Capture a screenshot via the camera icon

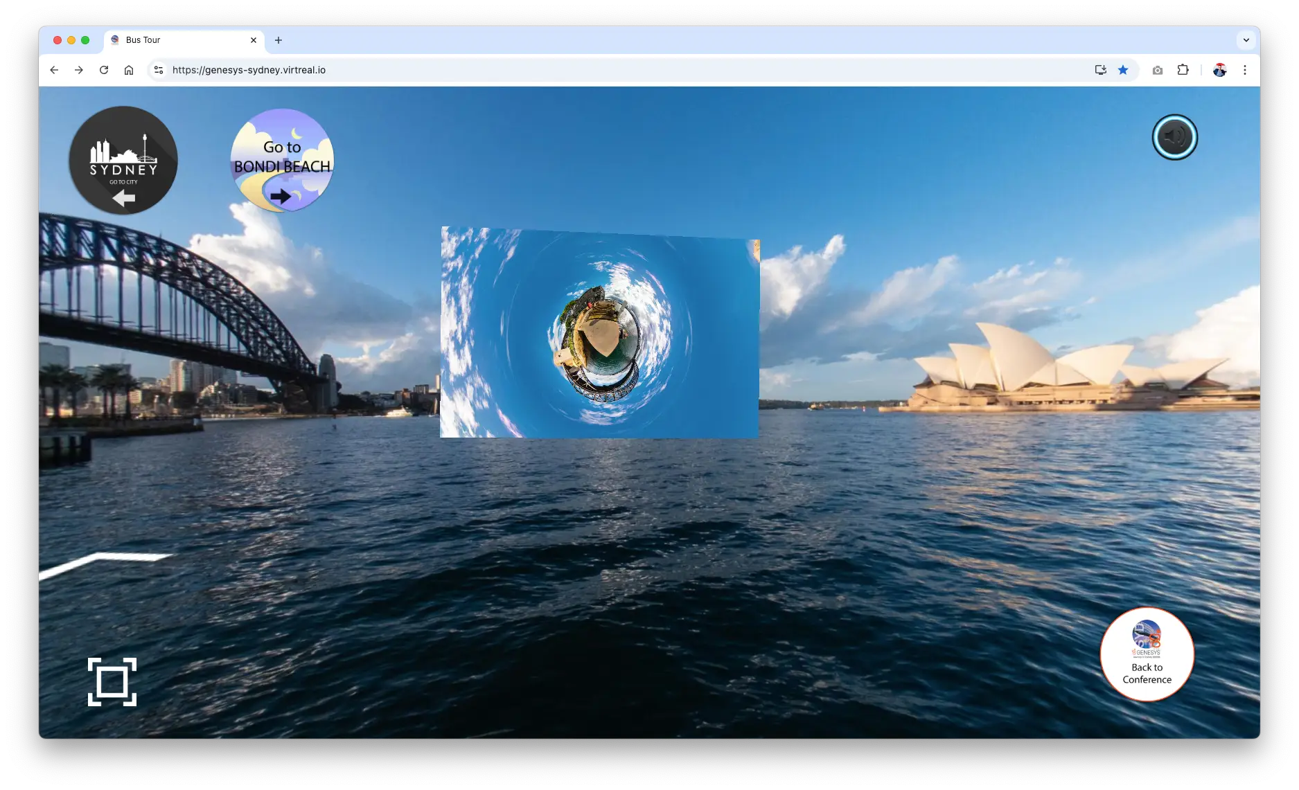click(x=1157, y=70)
